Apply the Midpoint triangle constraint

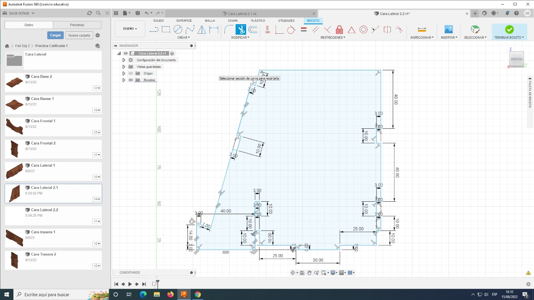[351, 30]
